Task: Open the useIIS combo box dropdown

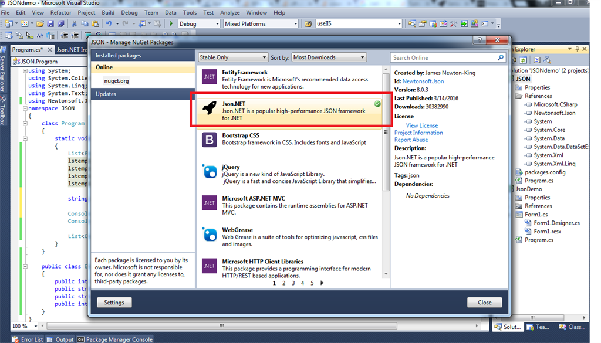Action: [x=399, y=23]
